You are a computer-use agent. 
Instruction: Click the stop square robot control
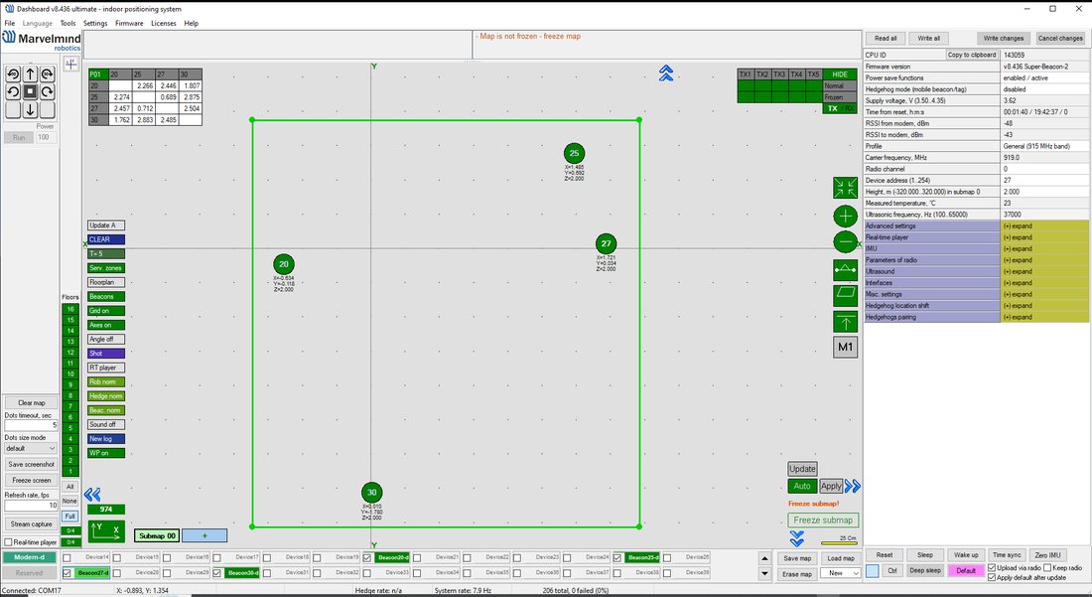(x=30, y=91)
